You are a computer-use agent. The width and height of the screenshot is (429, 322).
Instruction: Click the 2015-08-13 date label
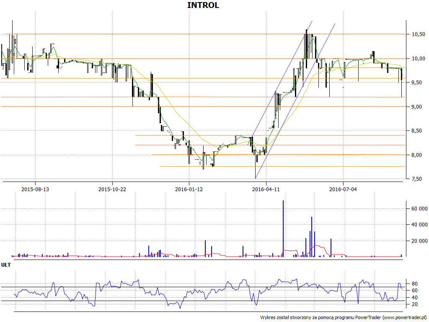tap(35, 189)
